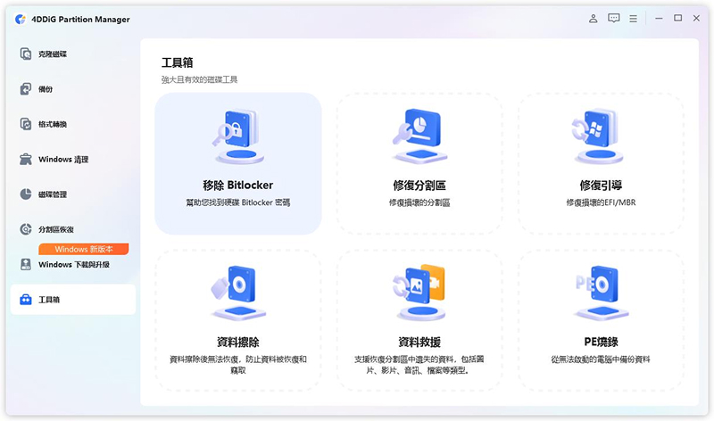Click the 磁碟管理 pie chart icon
Screen dimensions: 714x421
pyautogui.click(x=26, y=194)
